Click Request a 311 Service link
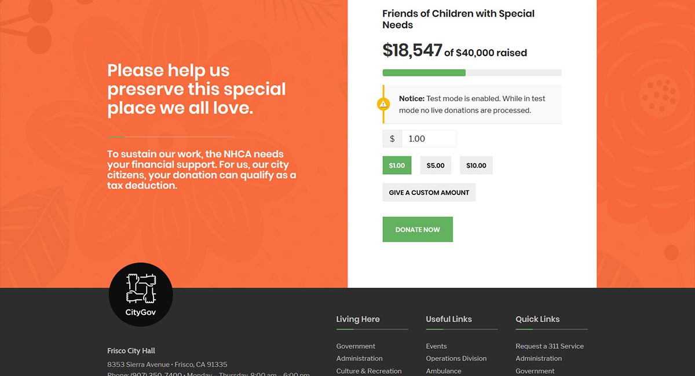Viewport: 695px width, 376px height. click(549, 346)
